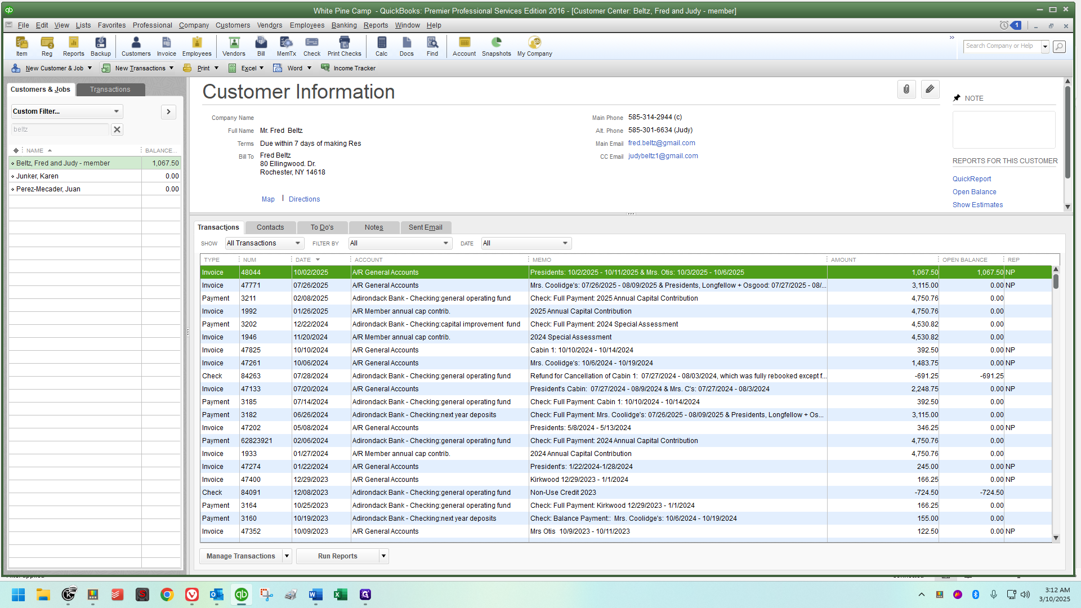Clear the beltz search filter
The image size is (1081, 608).
tap(117, 129)
